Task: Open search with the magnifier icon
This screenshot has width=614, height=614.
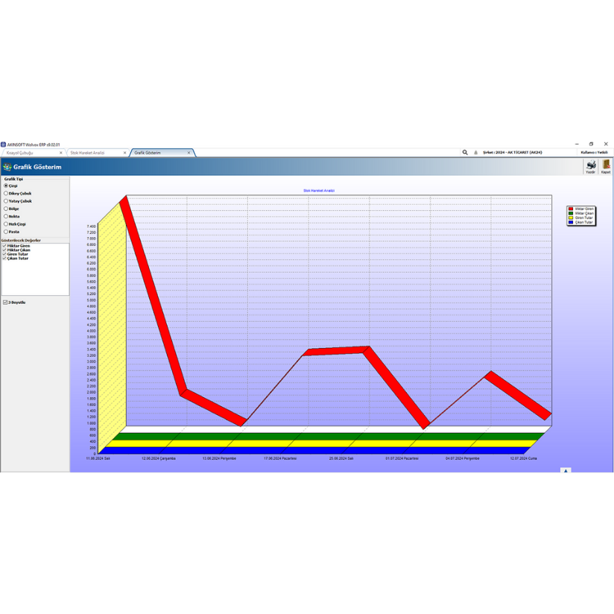Action: [465, 153]
